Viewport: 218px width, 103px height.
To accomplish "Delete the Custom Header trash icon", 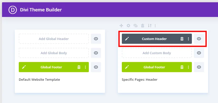I will 182,39.
